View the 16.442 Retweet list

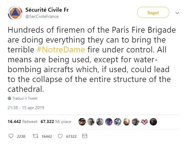pos(22,121)
